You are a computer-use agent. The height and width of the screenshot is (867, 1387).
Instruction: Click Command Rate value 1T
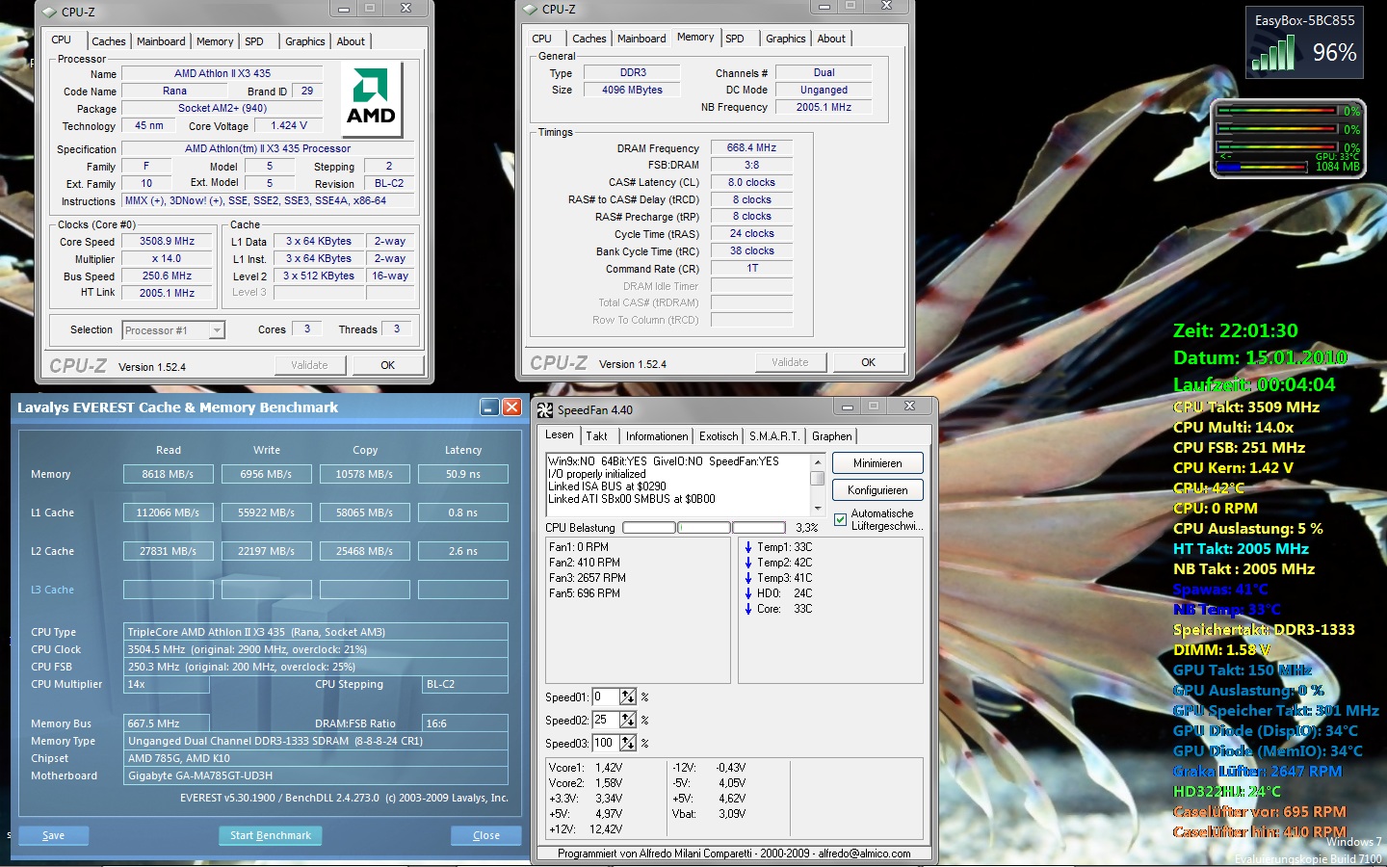click(751, 268)
